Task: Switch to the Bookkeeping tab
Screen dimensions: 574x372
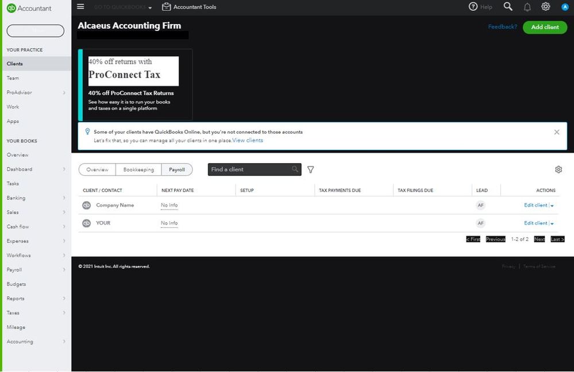Action: point(138,169)
